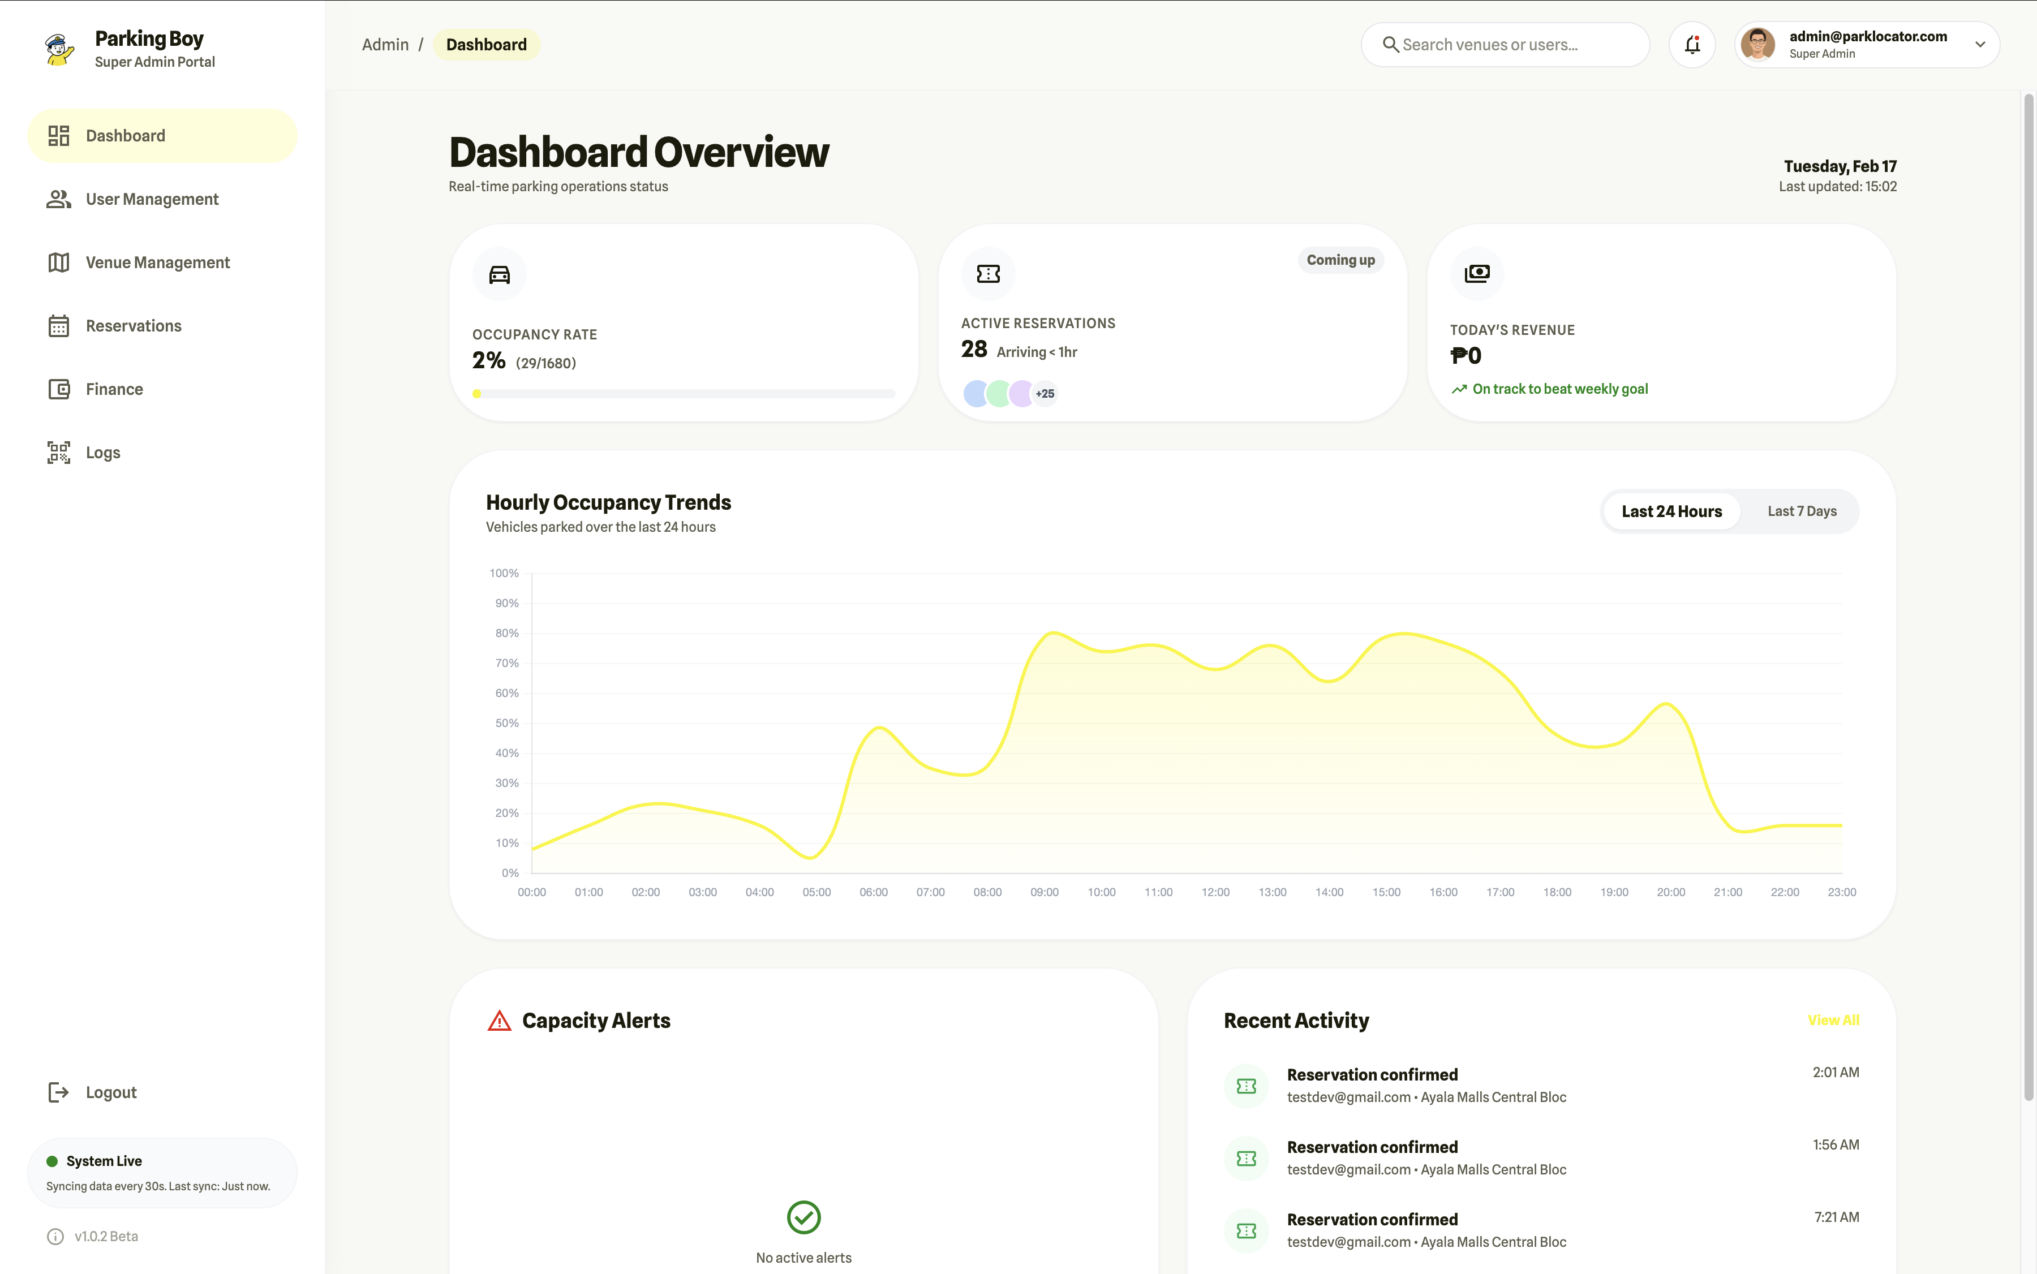Click the car icon in the Occupancy Rate card
This screenshot has height=1274, width=2037.
(499, 274)
